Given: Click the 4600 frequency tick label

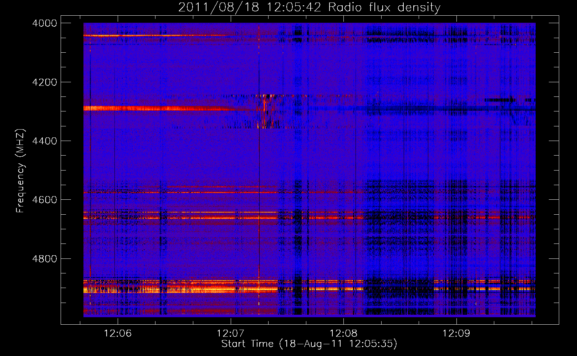Looking at the screenshot, I should coord(45,200).
